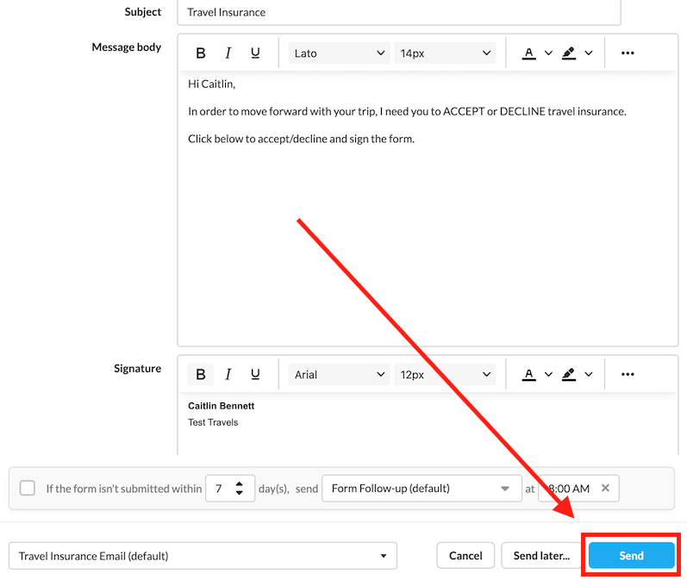Expand the Form Follow-up (default) dropdown
Screen dimensions: 687x580
[421, 489]
